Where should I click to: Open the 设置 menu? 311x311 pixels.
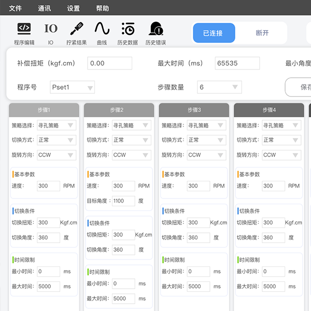point(74,8)
